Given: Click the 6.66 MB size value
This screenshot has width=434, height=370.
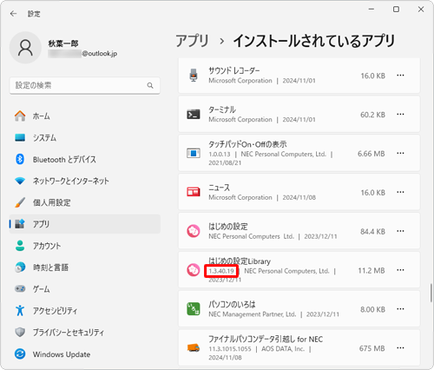Looking at the screenshot, I should point(372,154).
